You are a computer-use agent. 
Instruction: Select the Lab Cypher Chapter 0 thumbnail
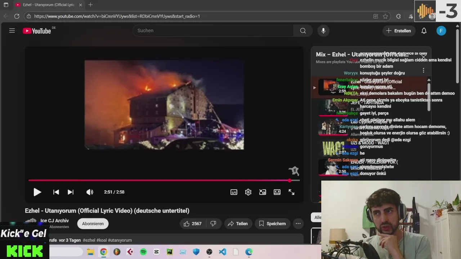pos(334,127)
